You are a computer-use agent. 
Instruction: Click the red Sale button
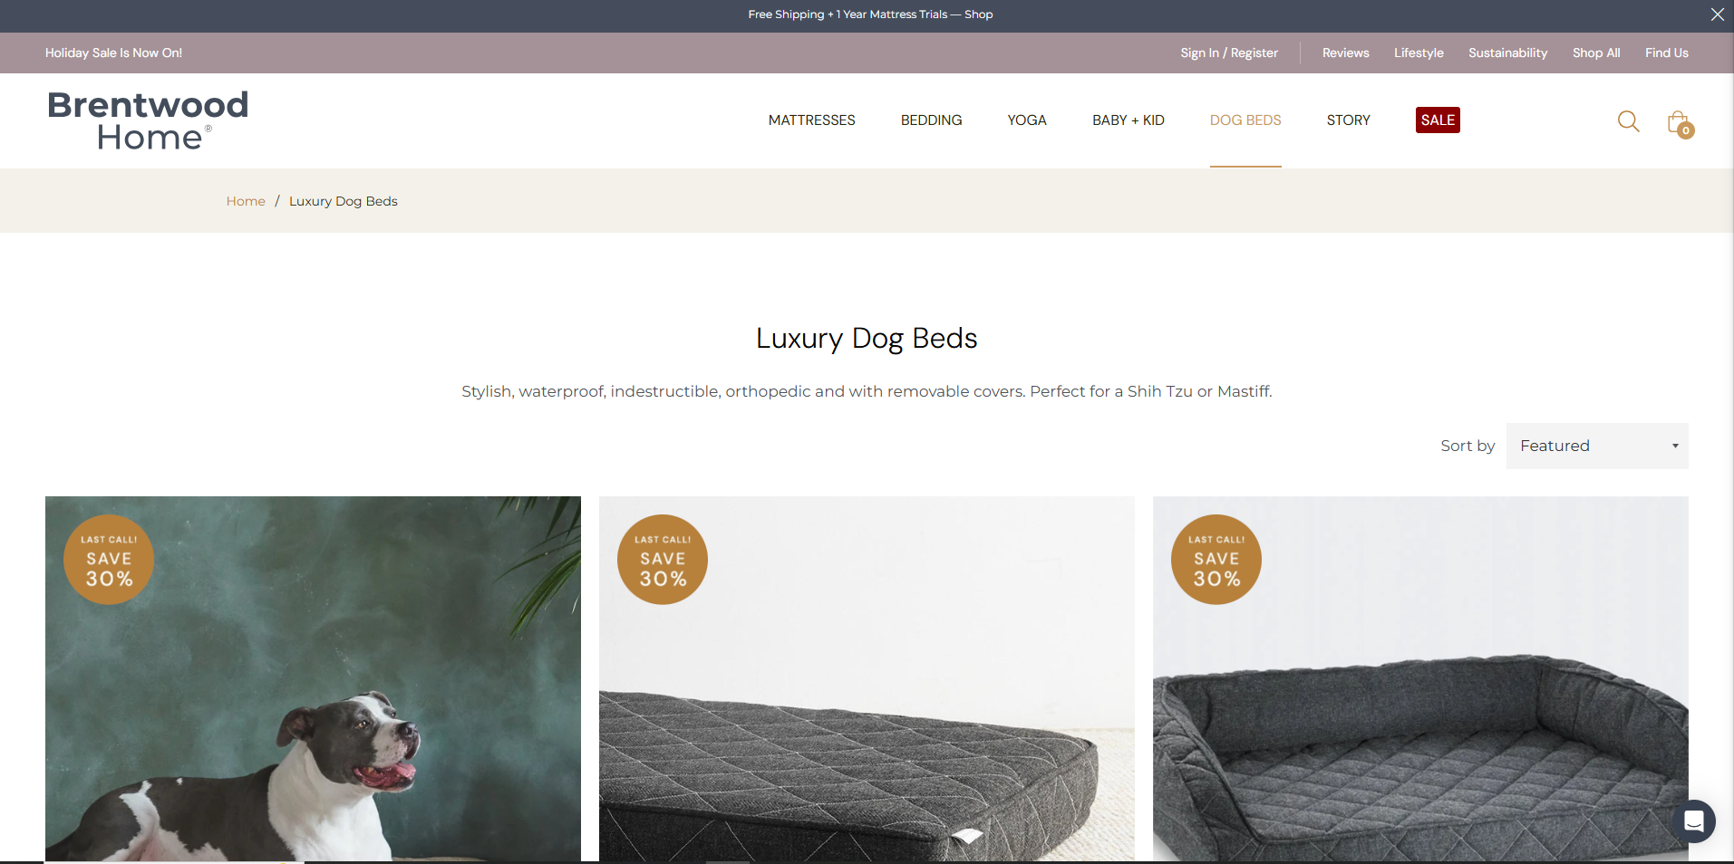[x=1438, y=120]
